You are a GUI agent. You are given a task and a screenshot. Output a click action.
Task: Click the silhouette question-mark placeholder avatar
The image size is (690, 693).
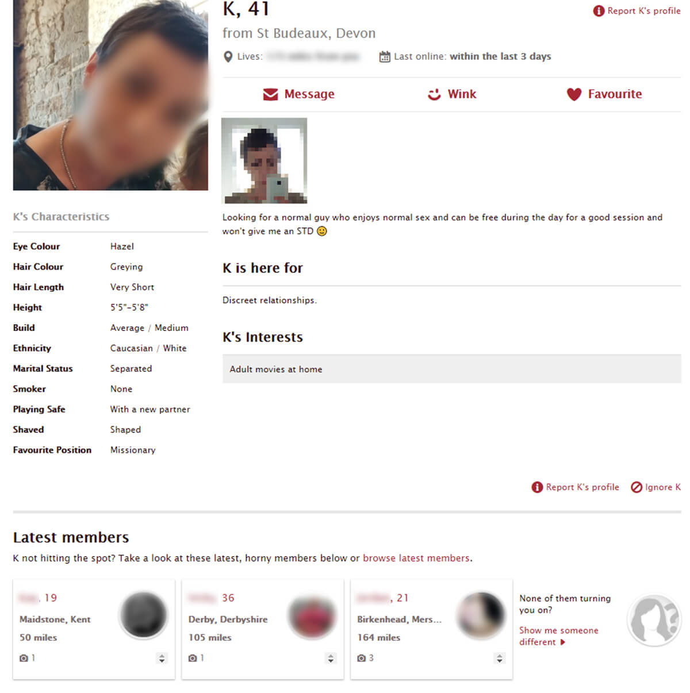(654, 621)
